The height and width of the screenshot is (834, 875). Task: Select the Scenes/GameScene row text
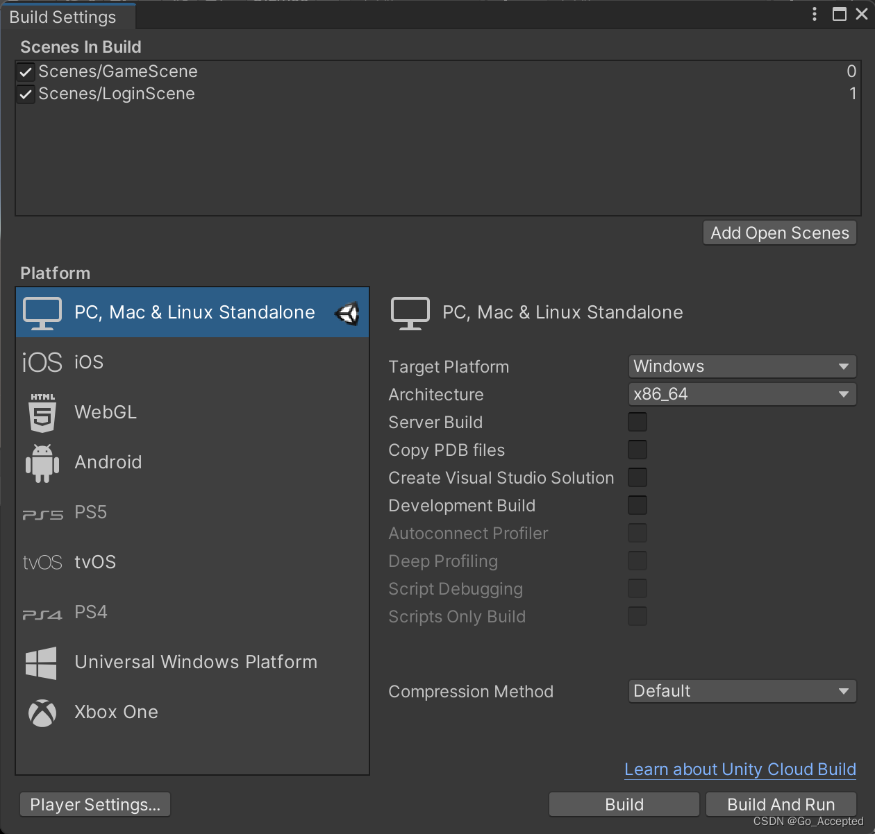tap(118, 71)
